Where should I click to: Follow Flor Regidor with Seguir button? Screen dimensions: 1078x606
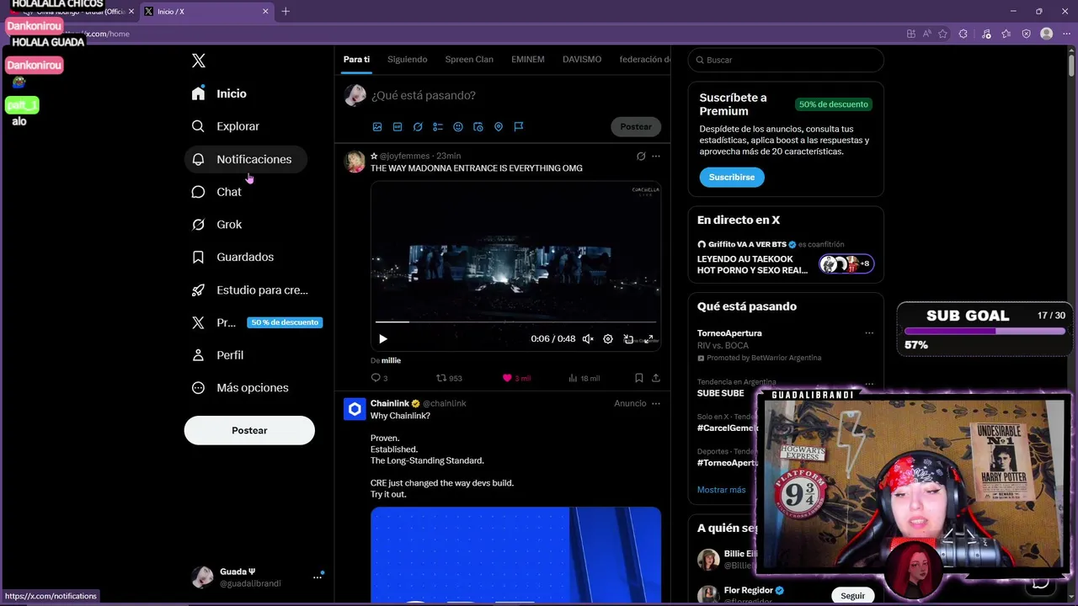click(x=852, y=596)
